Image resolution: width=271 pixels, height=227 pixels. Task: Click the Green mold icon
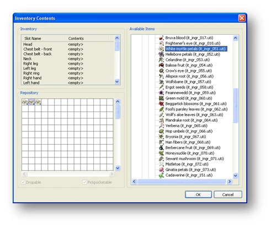(161, 98)
